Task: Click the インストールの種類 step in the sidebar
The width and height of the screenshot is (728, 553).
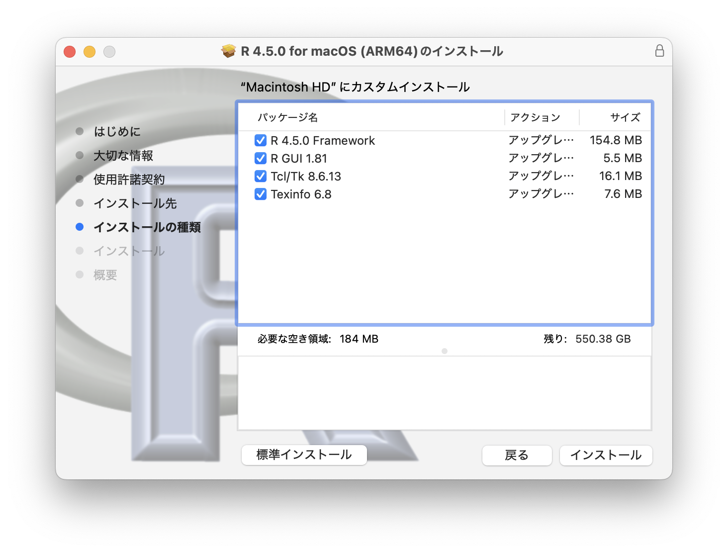Action: click(x=147, y=227)
